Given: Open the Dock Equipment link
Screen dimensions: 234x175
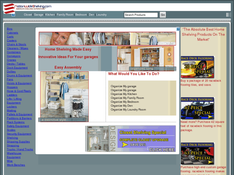Looking at the screenshot, I should pyautogui.click(x=17, y=67).
